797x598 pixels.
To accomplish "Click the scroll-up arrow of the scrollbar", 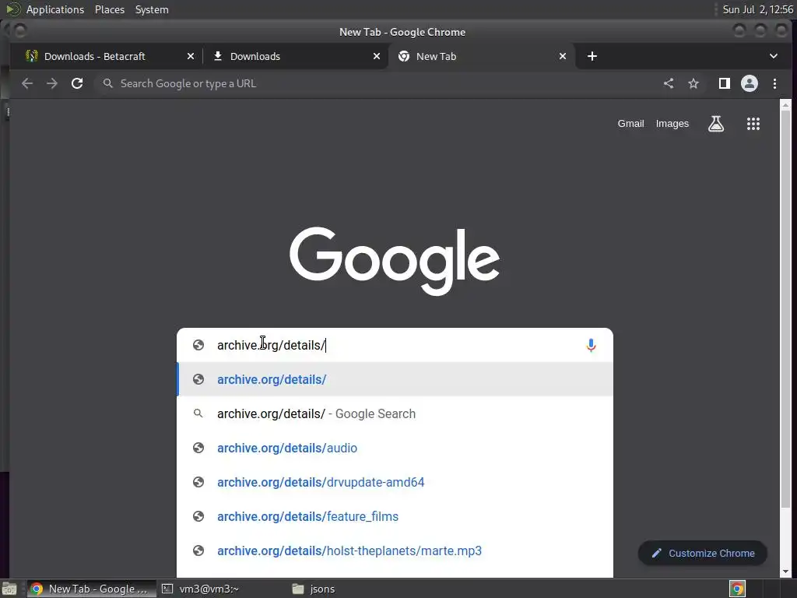I will (785, 105).
